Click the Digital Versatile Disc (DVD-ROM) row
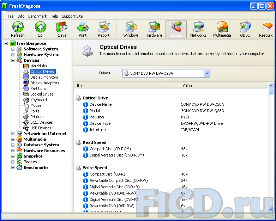 pos(171,155)
